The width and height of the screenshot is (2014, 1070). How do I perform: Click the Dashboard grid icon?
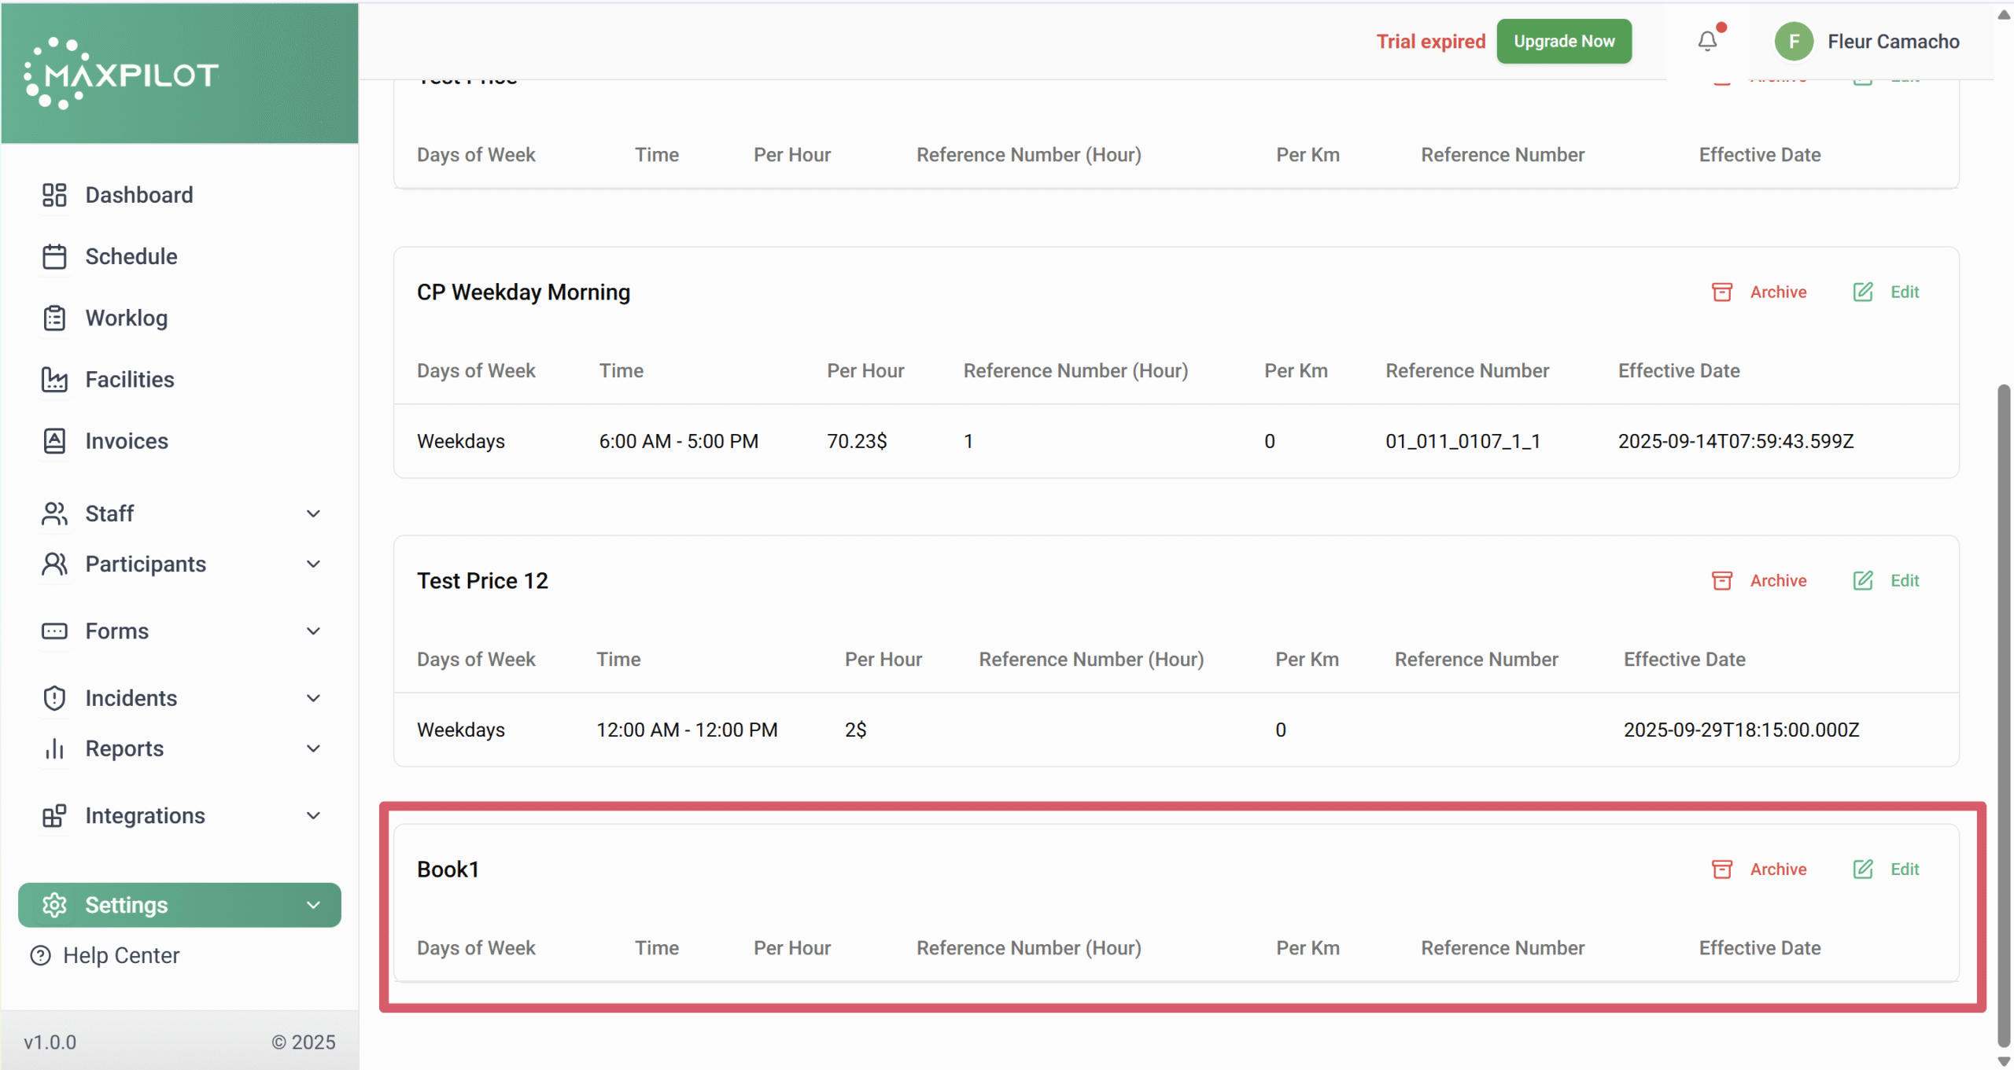tap(54, 195)
